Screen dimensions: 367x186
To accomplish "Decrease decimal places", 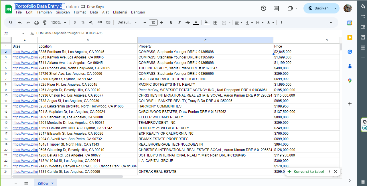I will (x=91, y=22).
